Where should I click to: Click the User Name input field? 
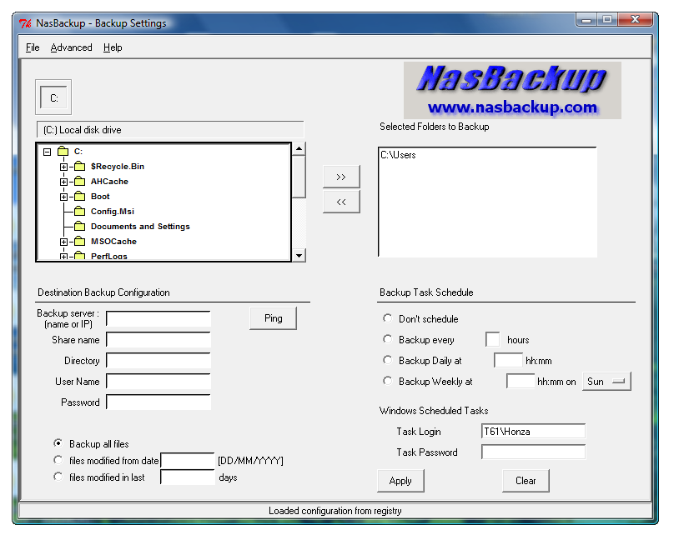158,381
